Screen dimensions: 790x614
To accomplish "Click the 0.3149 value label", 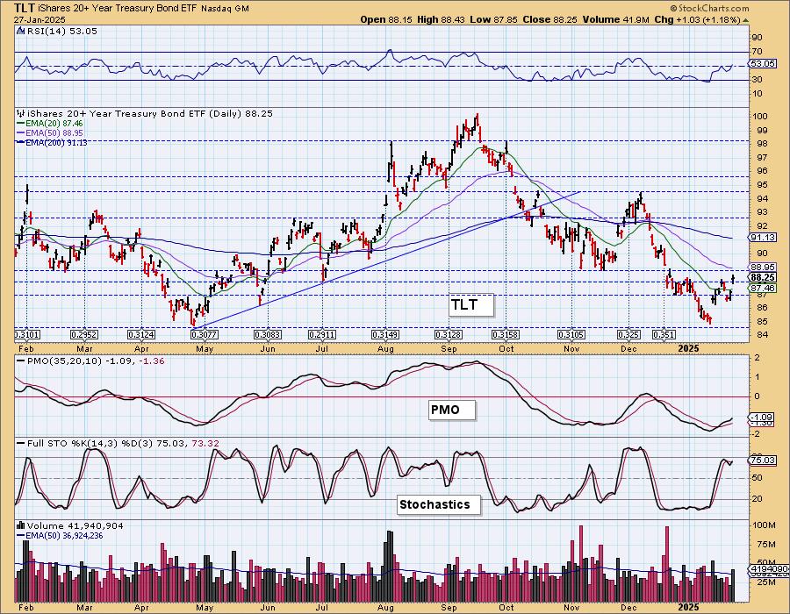I will (x=385, y=335).
